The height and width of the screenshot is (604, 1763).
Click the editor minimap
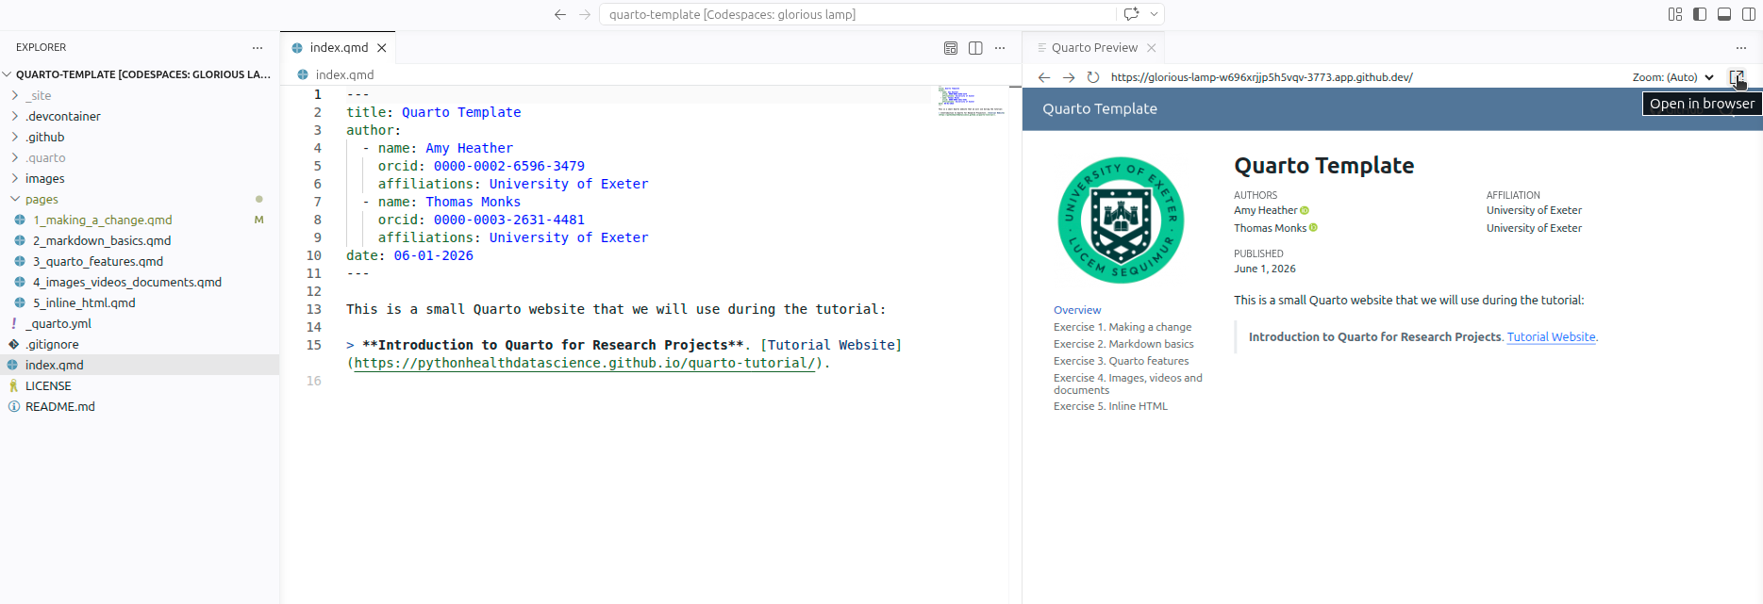pos(972,101)
